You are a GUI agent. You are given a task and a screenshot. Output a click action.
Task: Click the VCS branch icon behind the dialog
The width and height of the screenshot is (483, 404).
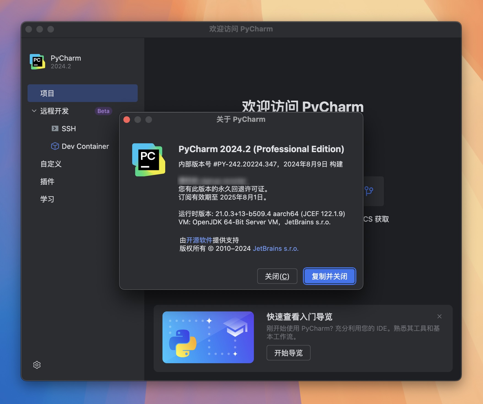coord(369,191)
